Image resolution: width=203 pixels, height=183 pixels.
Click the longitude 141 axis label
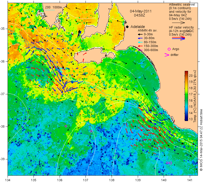click(x=190, y=180)
